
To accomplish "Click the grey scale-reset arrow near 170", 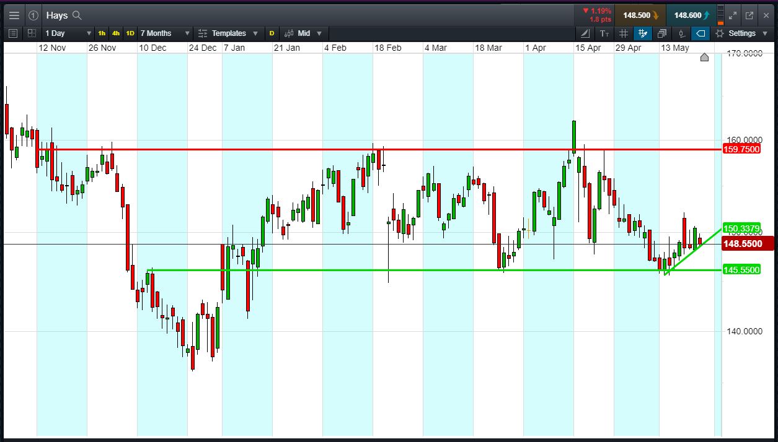I will point(704,58).
